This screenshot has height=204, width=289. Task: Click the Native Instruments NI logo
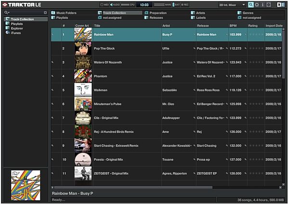pyautogui.click(x=281, y=5)
